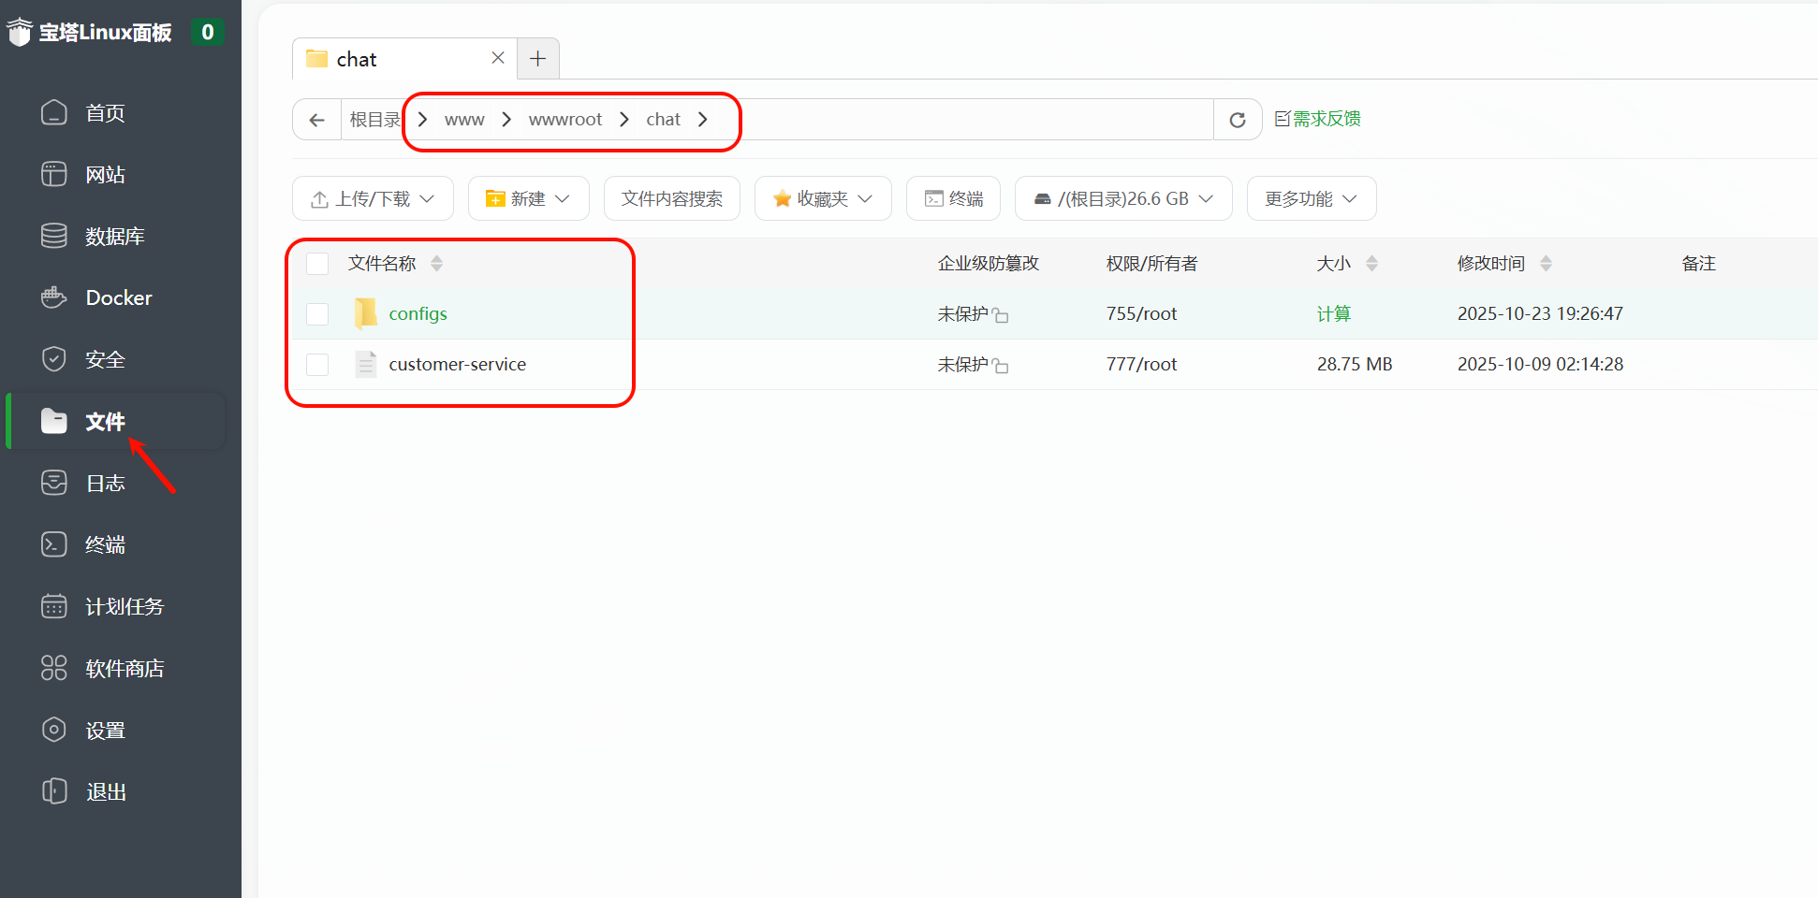Click the back arrow in path bar
This screenshot has width=1818, height=898.
316,120
